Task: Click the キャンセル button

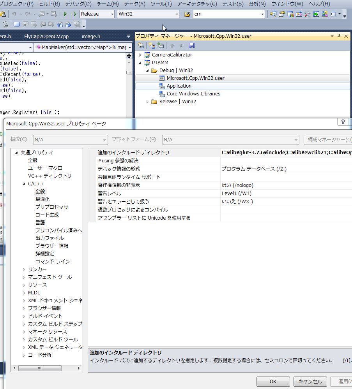Action: tap(310, 381)
